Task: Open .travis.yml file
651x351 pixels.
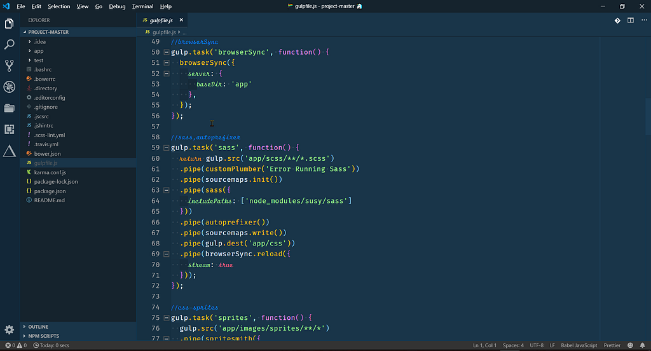Action: pyautogui.click(x=78, y=144)
